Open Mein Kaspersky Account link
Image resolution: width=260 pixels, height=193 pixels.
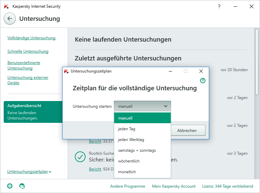pos(173,186)
